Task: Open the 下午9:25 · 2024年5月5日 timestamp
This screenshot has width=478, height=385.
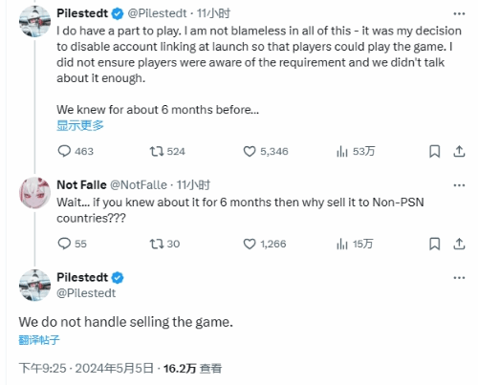Action: [86, 368]
